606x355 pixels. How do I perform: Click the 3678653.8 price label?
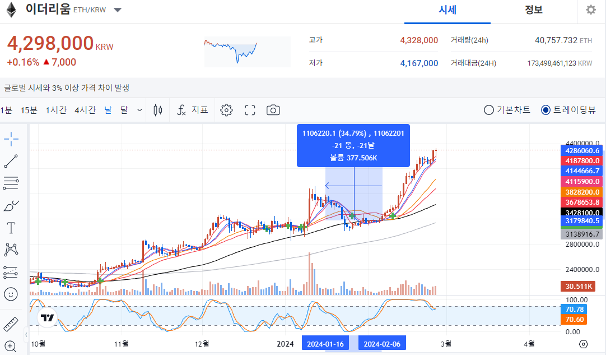click(582, 202)
